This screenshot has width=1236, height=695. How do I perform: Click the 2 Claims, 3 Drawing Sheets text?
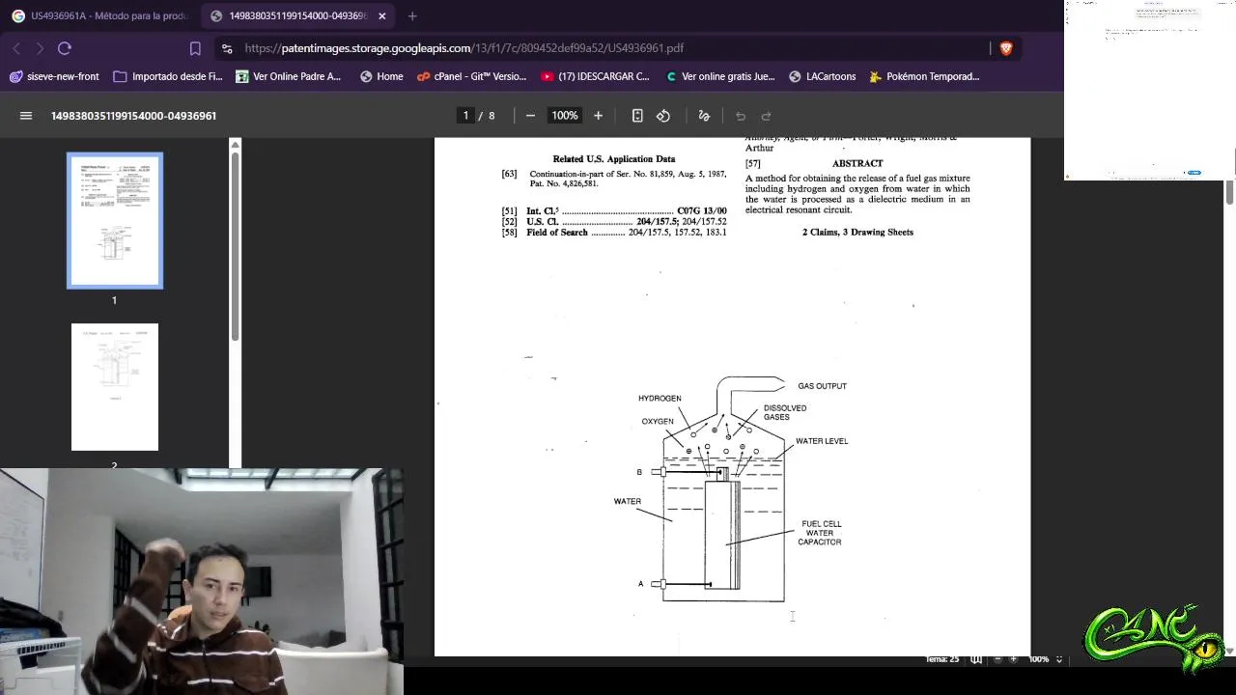pyautogui.click(x=857, y=232)
